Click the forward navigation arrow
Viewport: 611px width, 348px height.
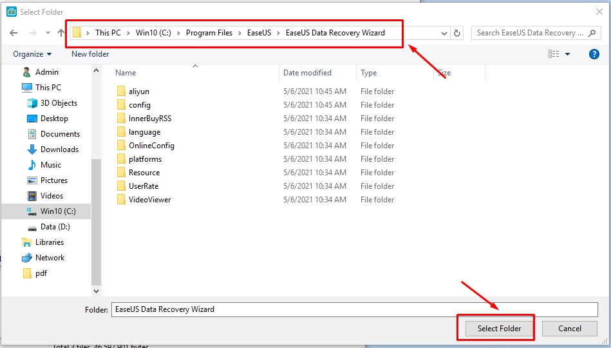pos(33,33)
